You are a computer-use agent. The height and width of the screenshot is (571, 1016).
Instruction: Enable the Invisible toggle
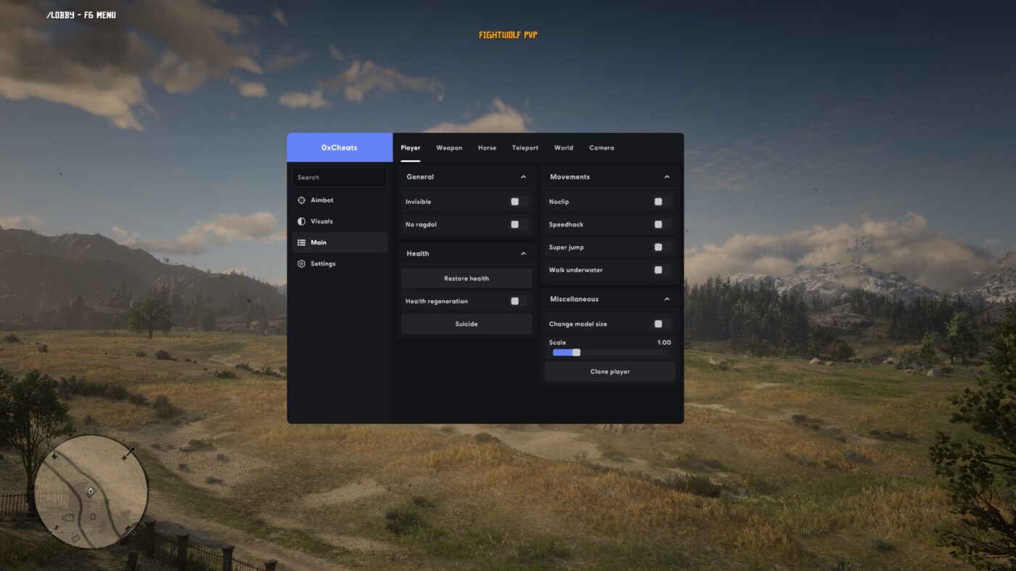coord(515,201)
